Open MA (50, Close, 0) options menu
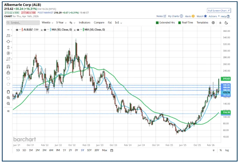Image resolution: width=239 pixels, height=163 pixels. 81,29
